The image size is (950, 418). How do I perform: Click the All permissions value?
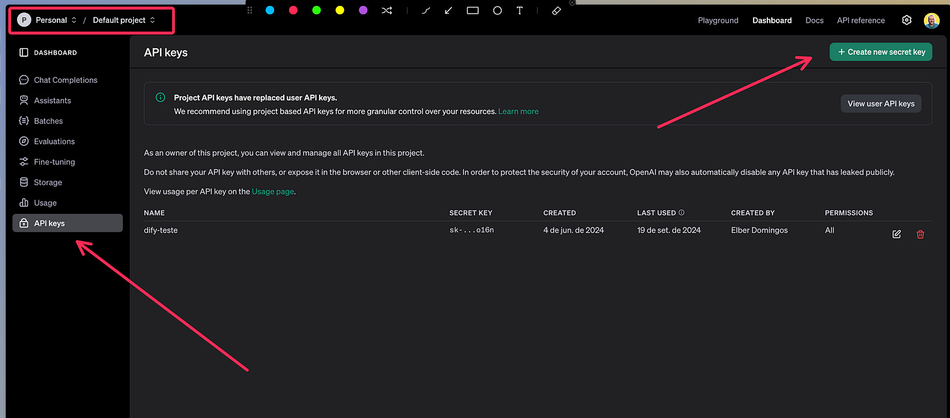tap(829, 230)
